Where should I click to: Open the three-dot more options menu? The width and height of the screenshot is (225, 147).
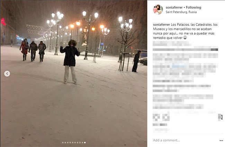point(221,140)
